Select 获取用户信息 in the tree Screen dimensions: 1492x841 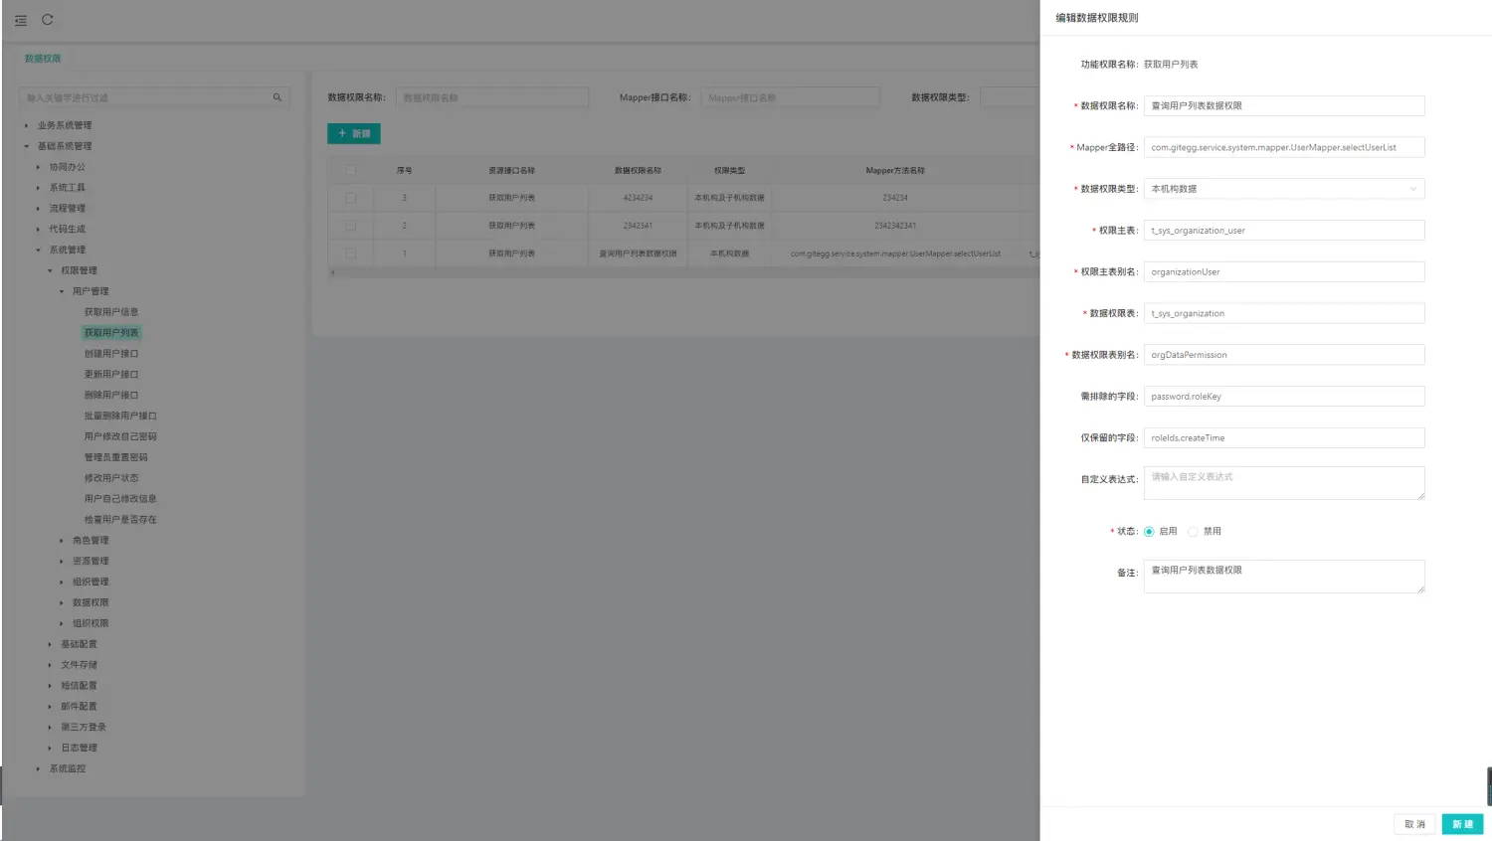coord(111,312)
